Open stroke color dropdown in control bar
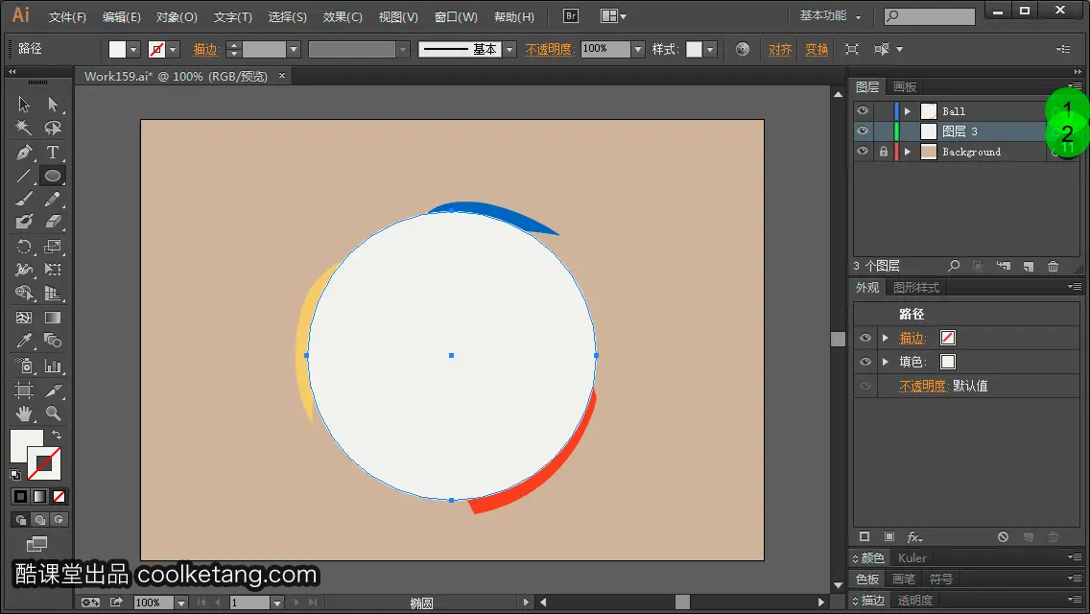Viewport: 1090px width, 614px height. [x=173, y=49]
